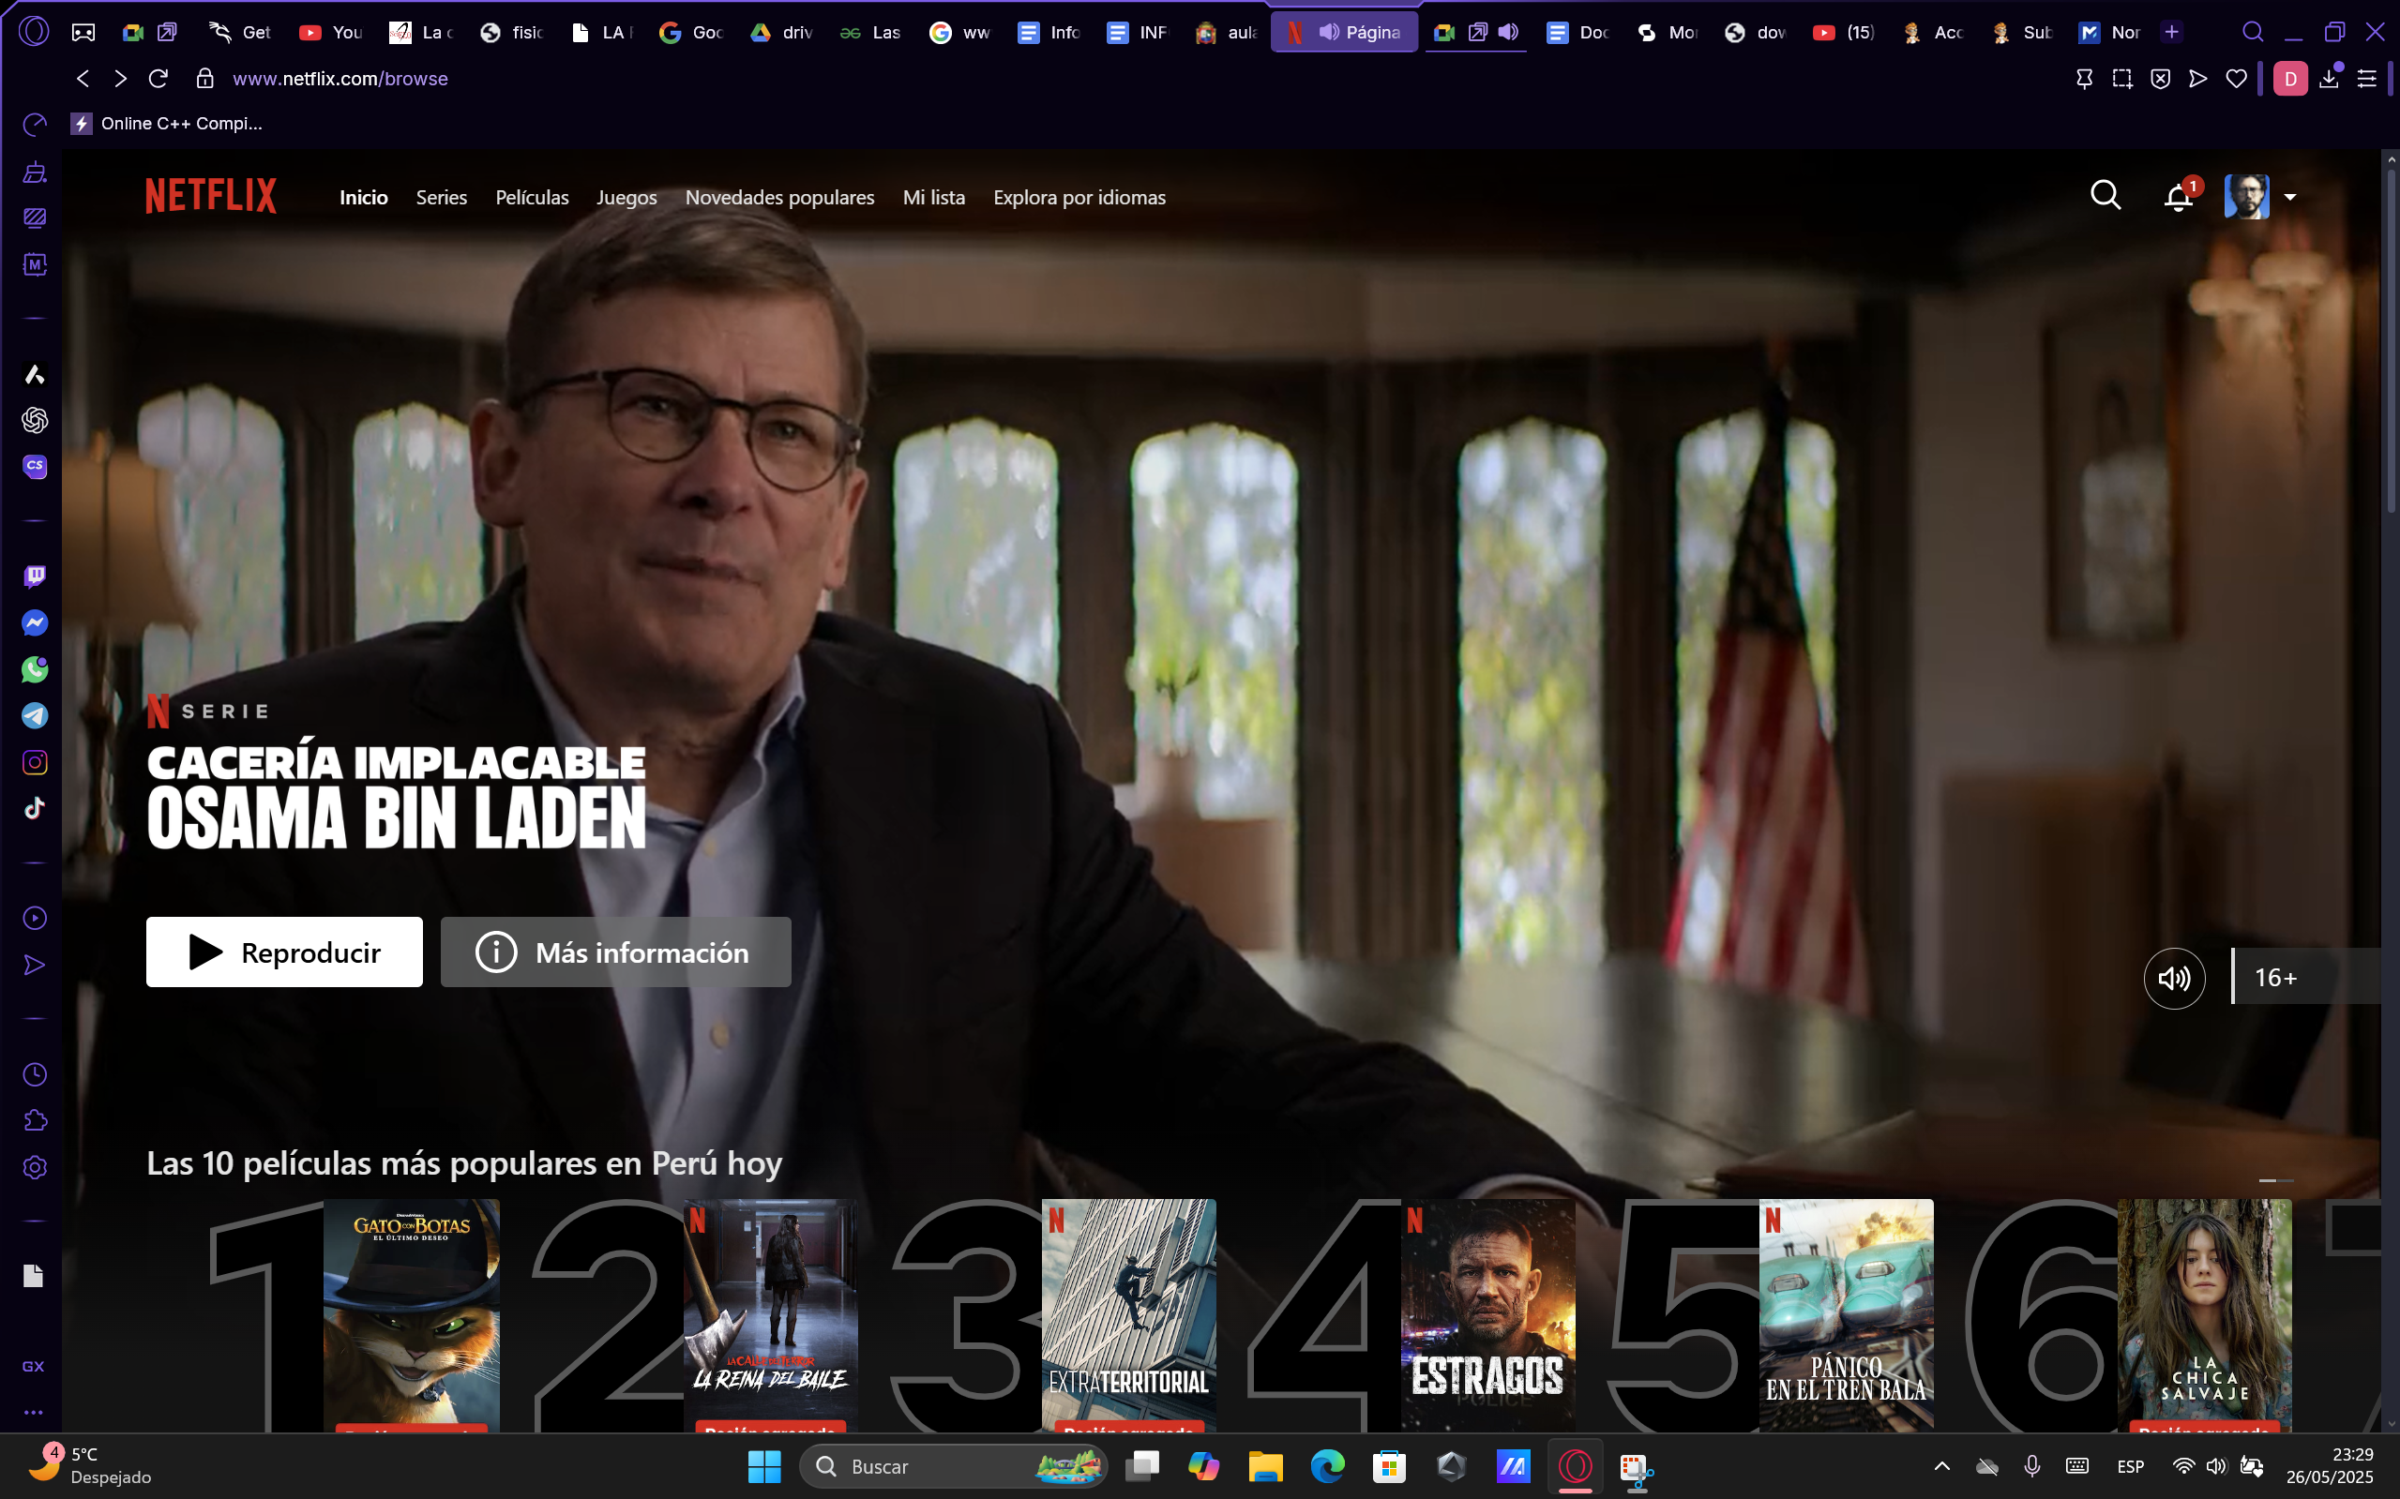Select the Estragos movie thumbnail
Screen dimensions: 2400x1499
(x=1487, y=1313)
